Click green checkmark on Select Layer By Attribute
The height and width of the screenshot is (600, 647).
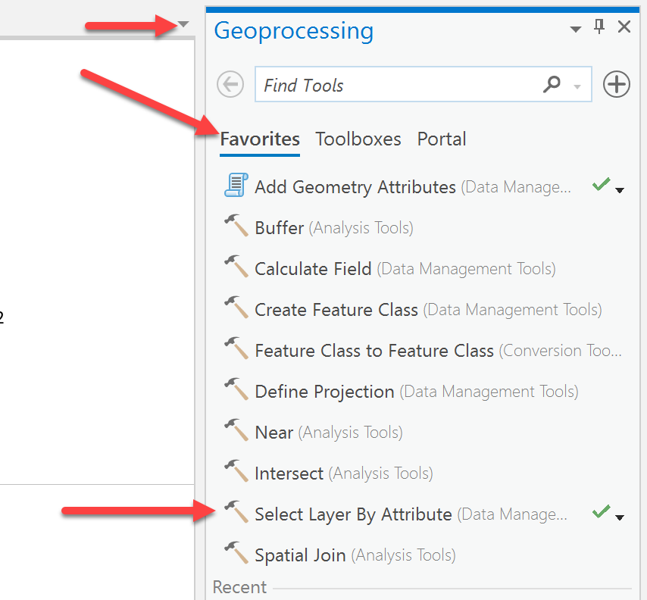(x=601, y=513)
